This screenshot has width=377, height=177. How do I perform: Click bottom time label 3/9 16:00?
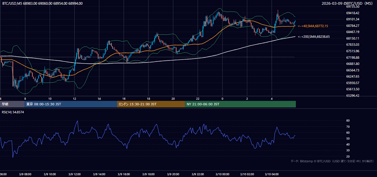tap(124, 174)
